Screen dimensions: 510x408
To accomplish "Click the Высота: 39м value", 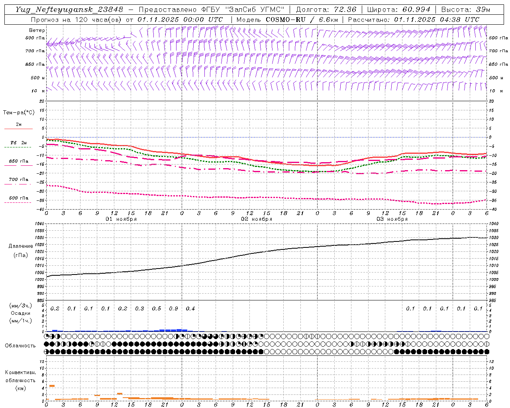I will pos(466,10).
